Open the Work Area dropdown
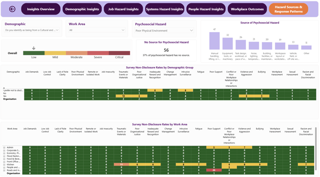Screen dimensions: 320x177 [x=97, y=30]
